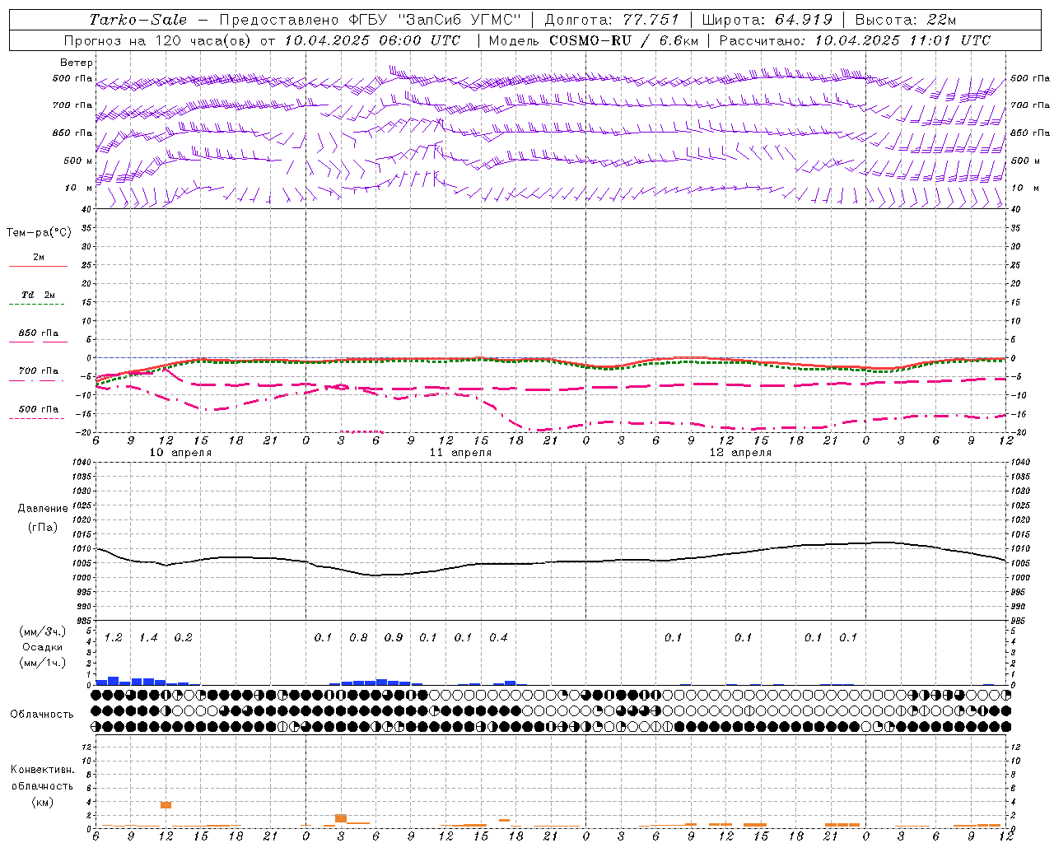Click the "2м" temperature legend entry
This screenshot has height=843, width=1054.
point(39,257)
